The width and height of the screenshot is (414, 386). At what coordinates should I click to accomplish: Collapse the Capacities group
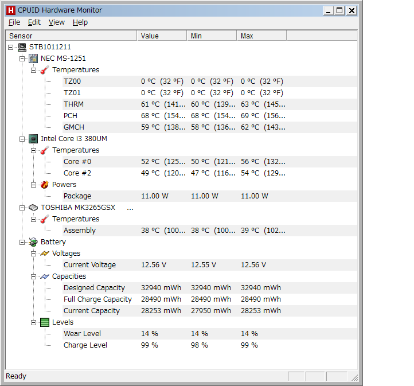coord(33,276)
